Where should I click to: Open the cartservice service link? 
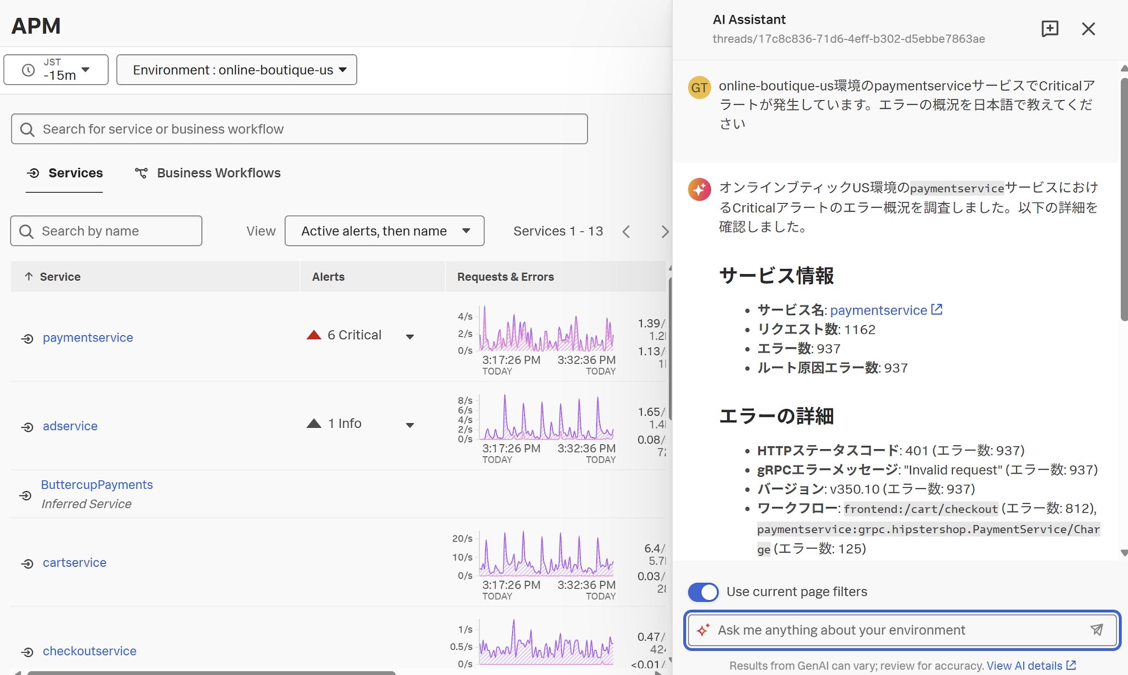point(75,562)
